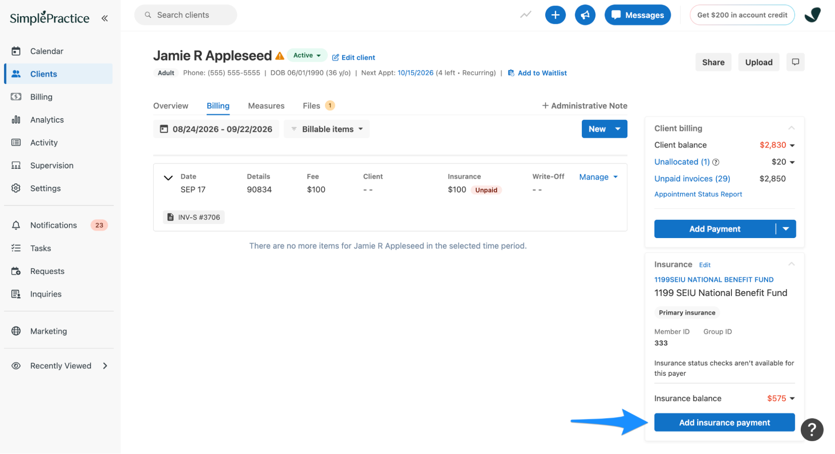Click the Search clients field
835x454 pixels.
pos(185,15)
